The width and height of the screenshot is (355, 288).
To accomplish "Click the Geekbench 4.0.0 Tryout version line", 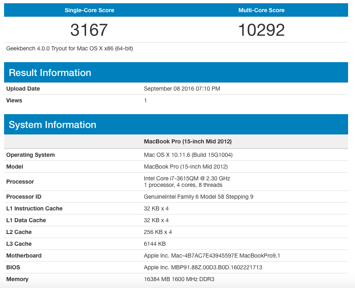I will point(69,48).
